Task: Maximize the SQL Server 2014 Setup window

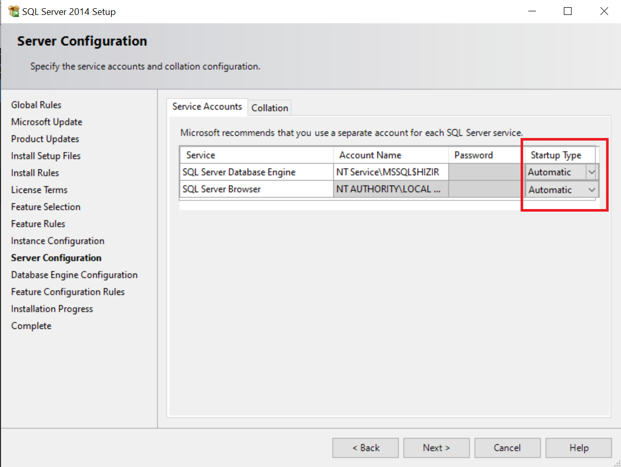Action: pos(567,11)
